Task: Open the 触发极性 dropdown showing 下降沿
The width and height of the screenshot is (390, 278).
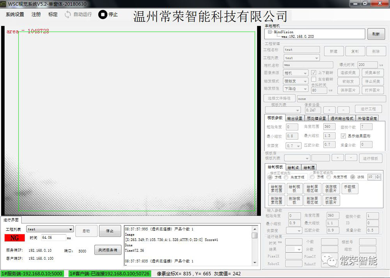Action: click(296, 88)
